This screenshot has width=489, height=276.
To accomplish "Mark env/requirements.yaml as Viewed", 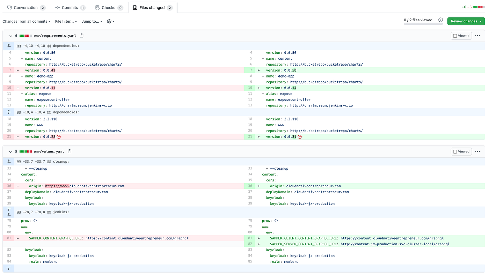I will pyautogui.click(x=461, y=36).
